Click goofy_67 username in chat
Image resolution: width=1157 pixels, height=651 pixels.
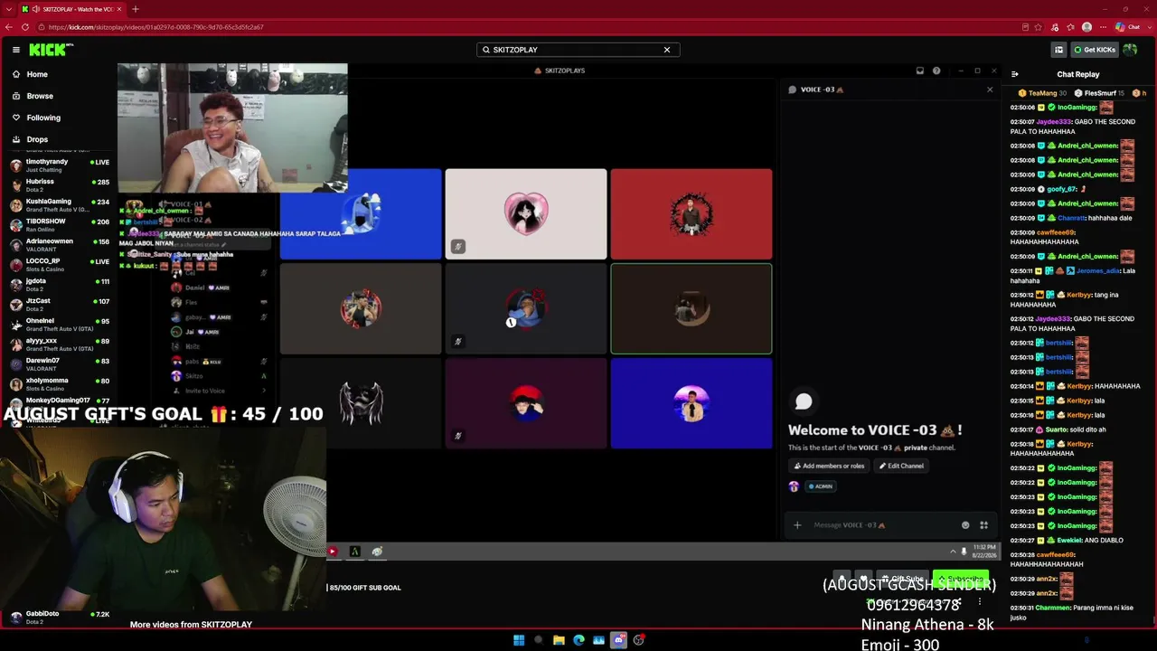click(x=1062, y=189)
